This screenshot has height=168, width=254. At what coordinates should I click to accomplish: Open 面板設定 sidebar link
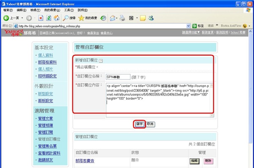(46, 101)
